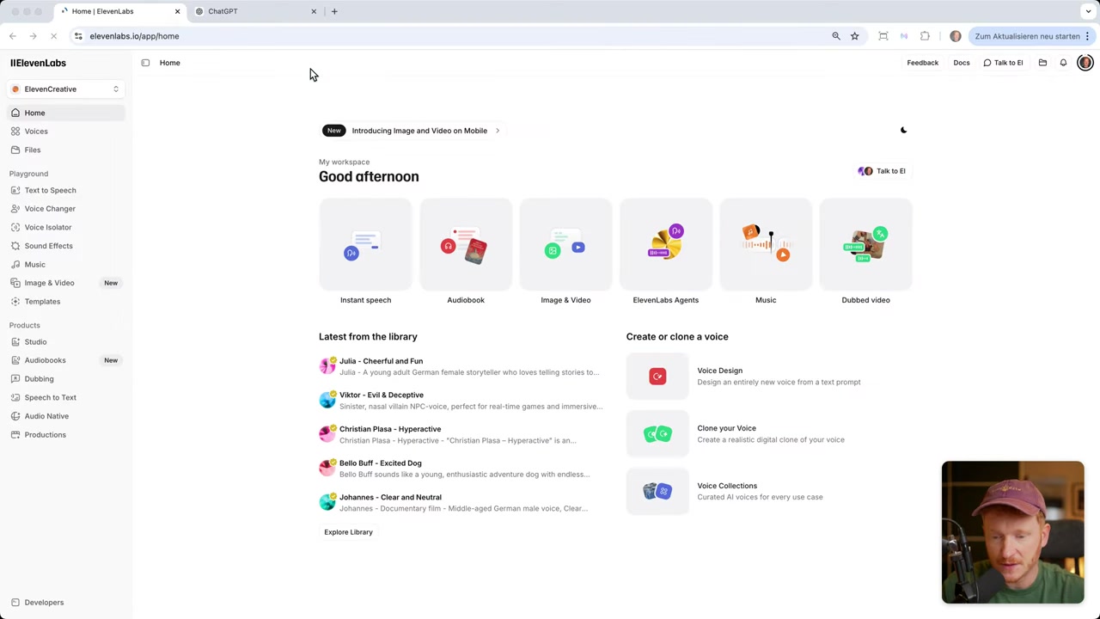Open the user account avatar menu
Viewport: 1100px width, 619px height.
(1085, 63)
